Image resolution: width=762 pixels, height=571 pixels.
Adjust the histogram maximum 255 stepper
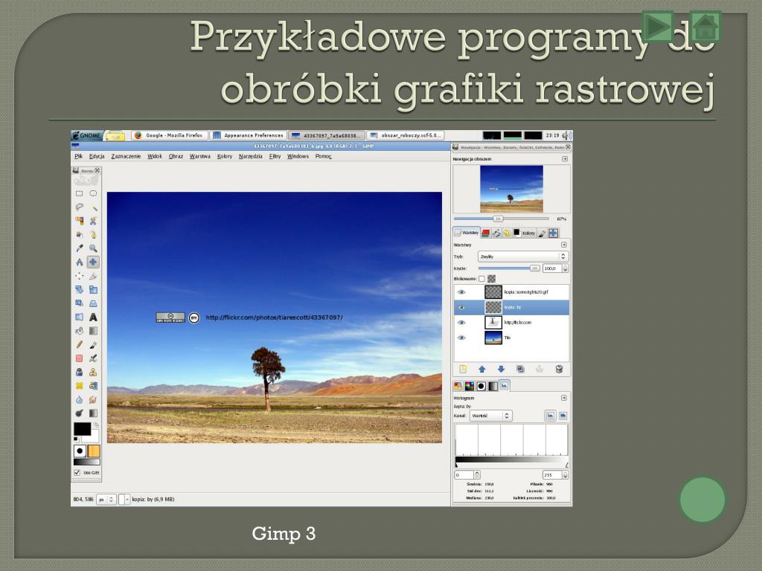click(x=566, y=474)
